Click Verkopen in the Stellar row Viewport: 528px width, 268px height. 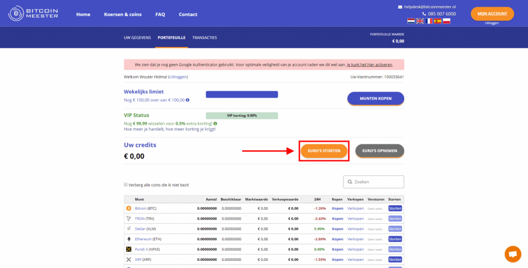[356, 229]
